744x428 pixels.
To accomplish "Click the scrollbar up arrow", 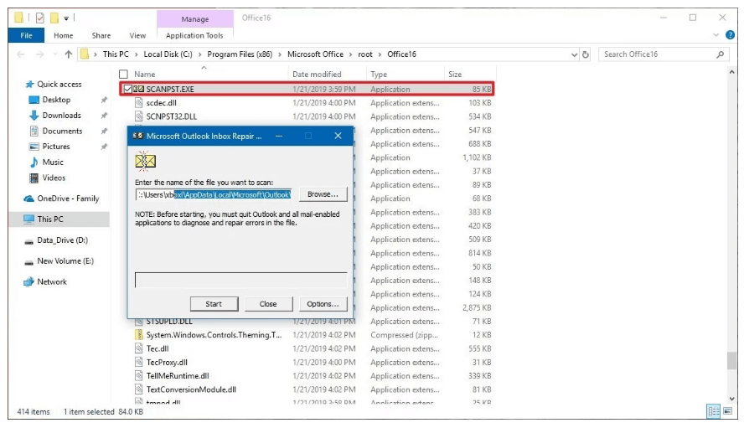I will [x=731, y=72].
